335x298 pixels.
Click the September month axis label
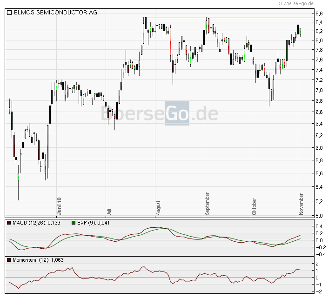pyautogui.click(x=207, y=204)
